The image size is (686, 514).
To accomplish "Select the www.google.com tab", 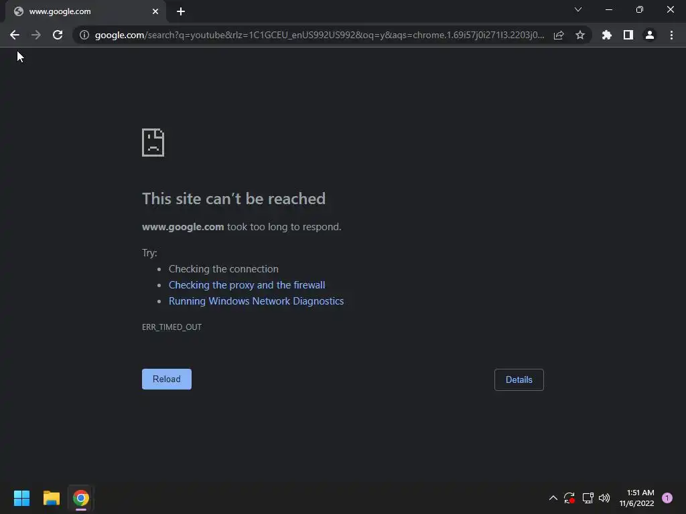I will point(85,11).
